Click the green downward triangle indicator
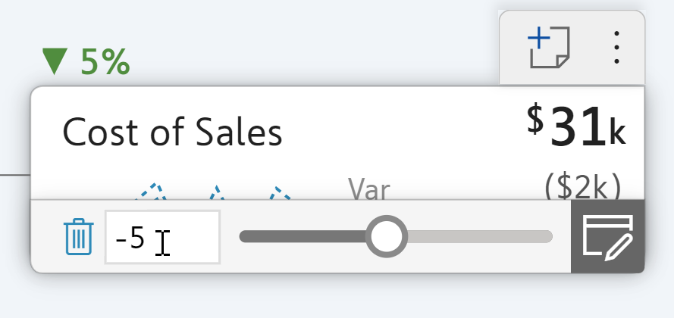 (57, 62)
